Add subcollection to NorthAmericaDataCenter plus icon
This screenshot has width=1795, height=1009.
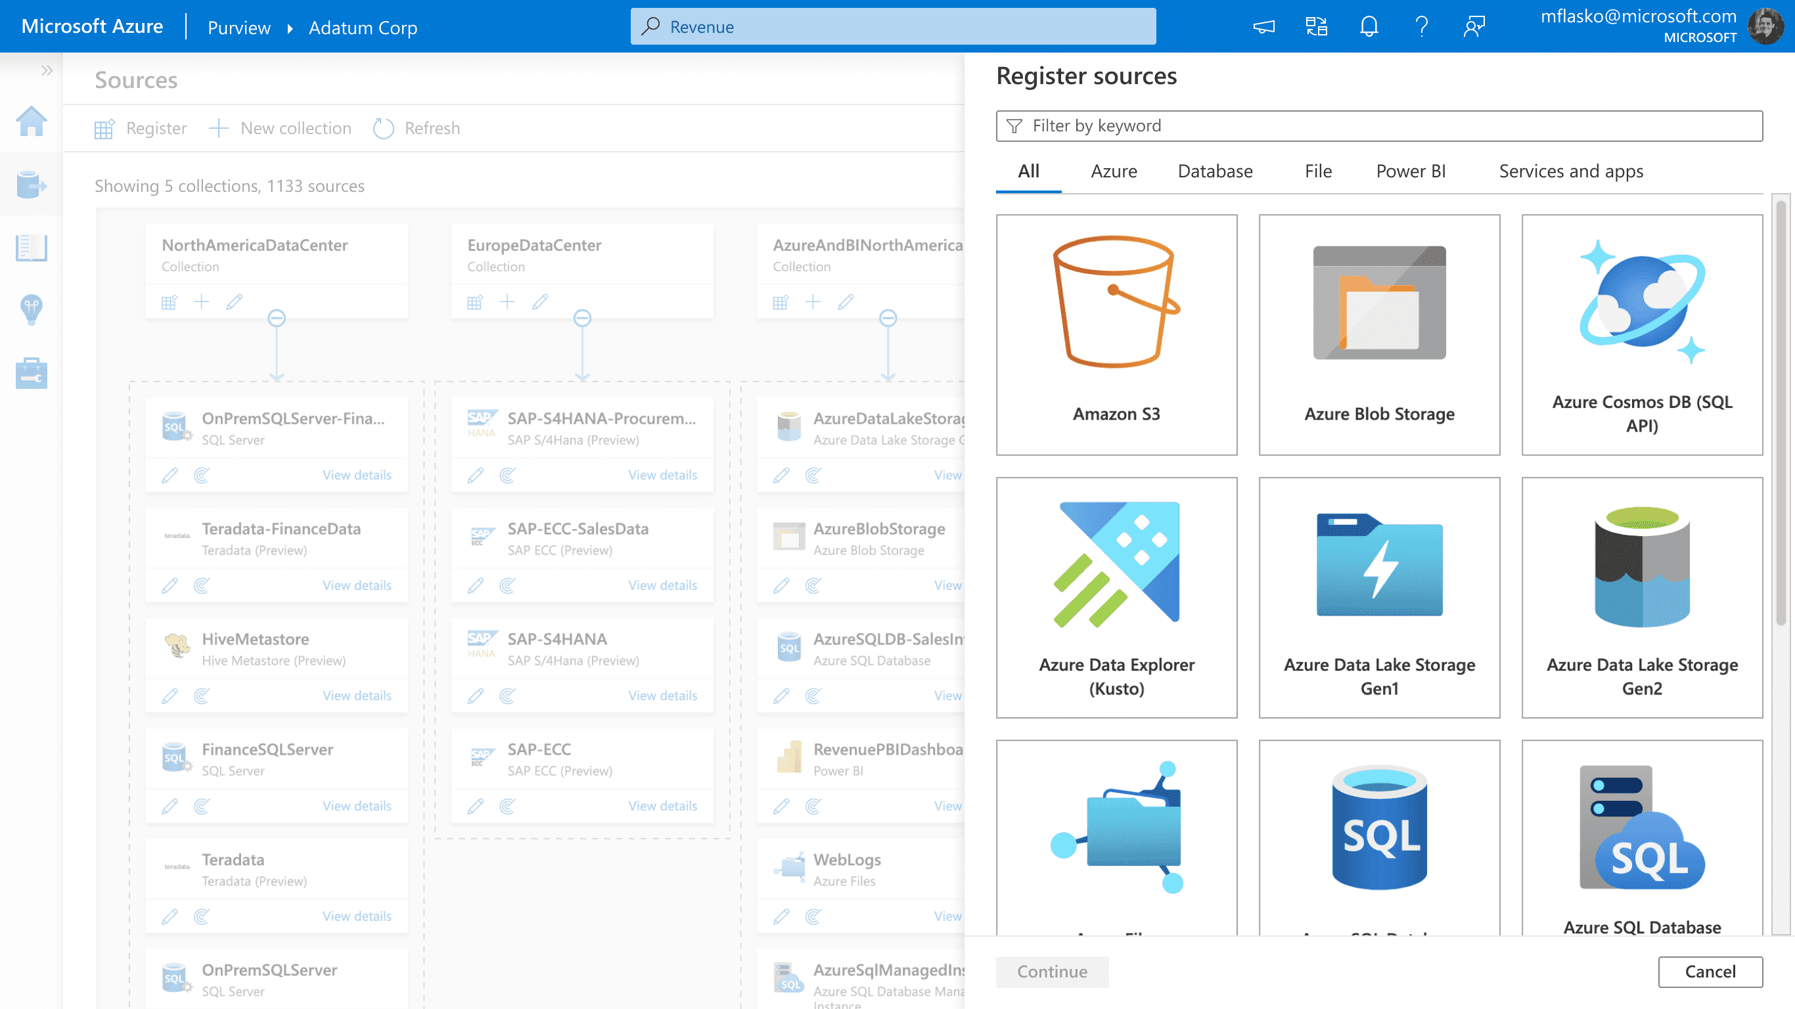(x=202, y=302)
